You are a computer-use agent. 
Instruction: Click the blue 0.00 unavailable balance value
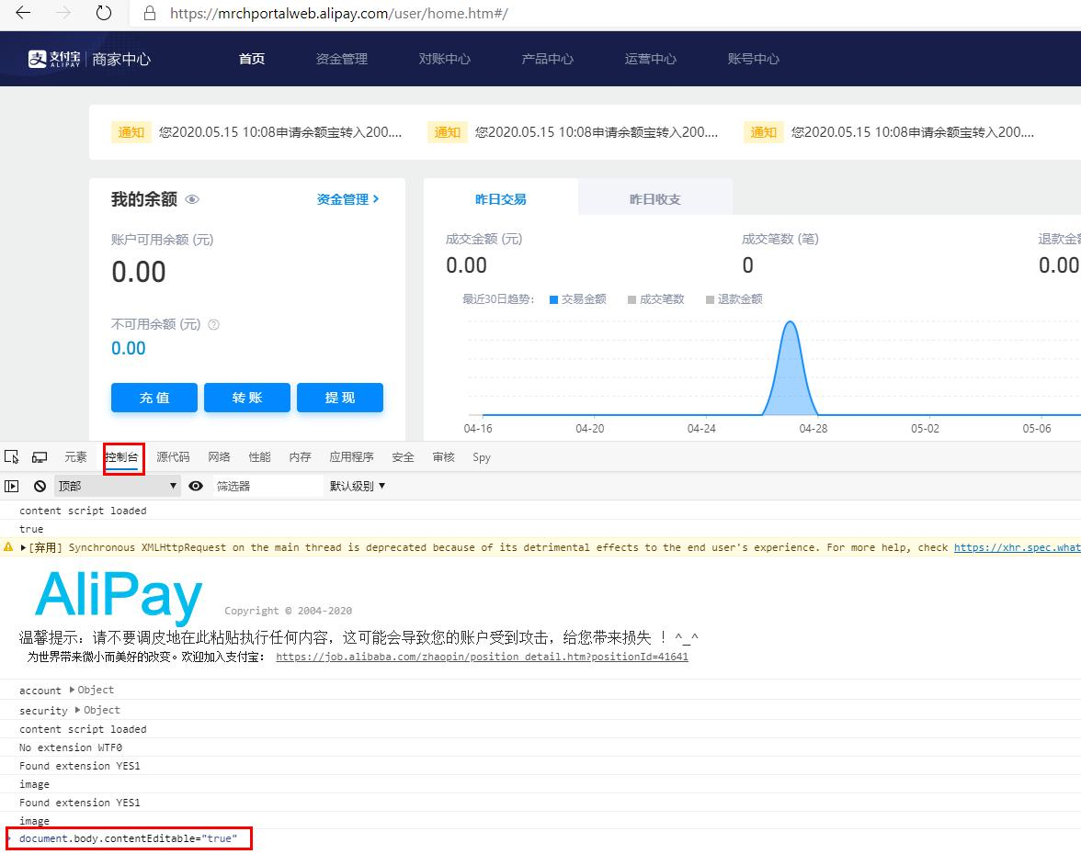click(129, 349)
